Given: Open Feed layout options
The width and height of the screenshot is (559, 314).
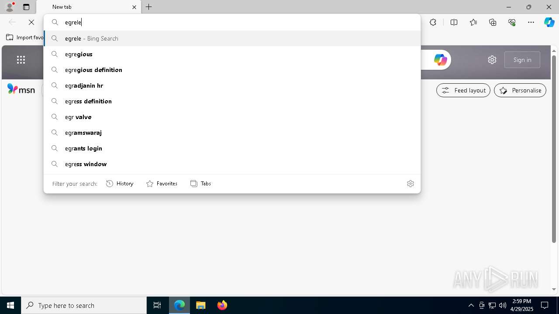Looking at the screenshot, I should click(463, 90).
